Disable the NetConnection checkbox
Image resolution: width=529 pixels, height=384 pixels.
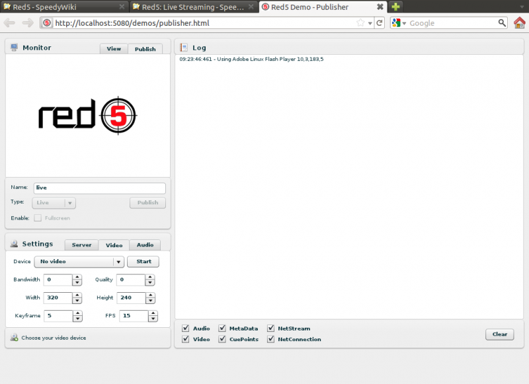[270, 339]
